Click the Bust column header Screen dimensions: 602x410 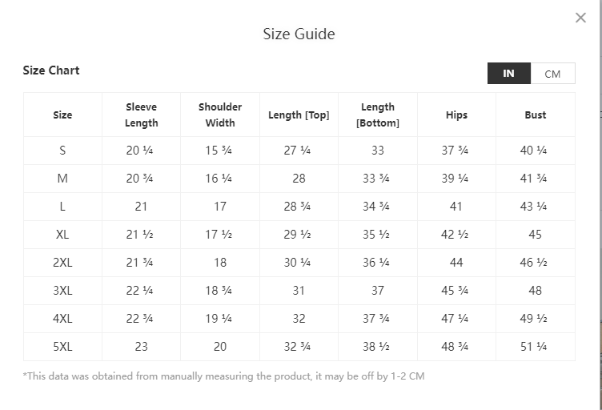(x=536, y=115)
